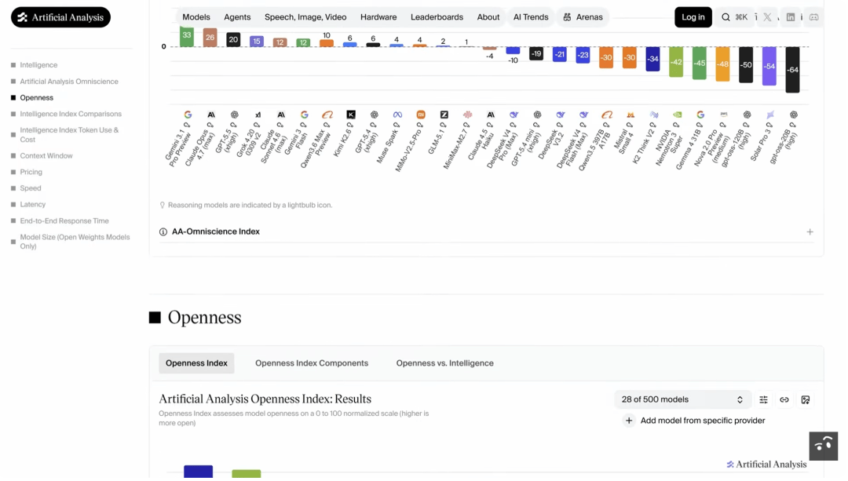The height and width of the screenshot is (481, 848).
Task: Click the Artificial Analysis logo button
Action: (60, 17)
